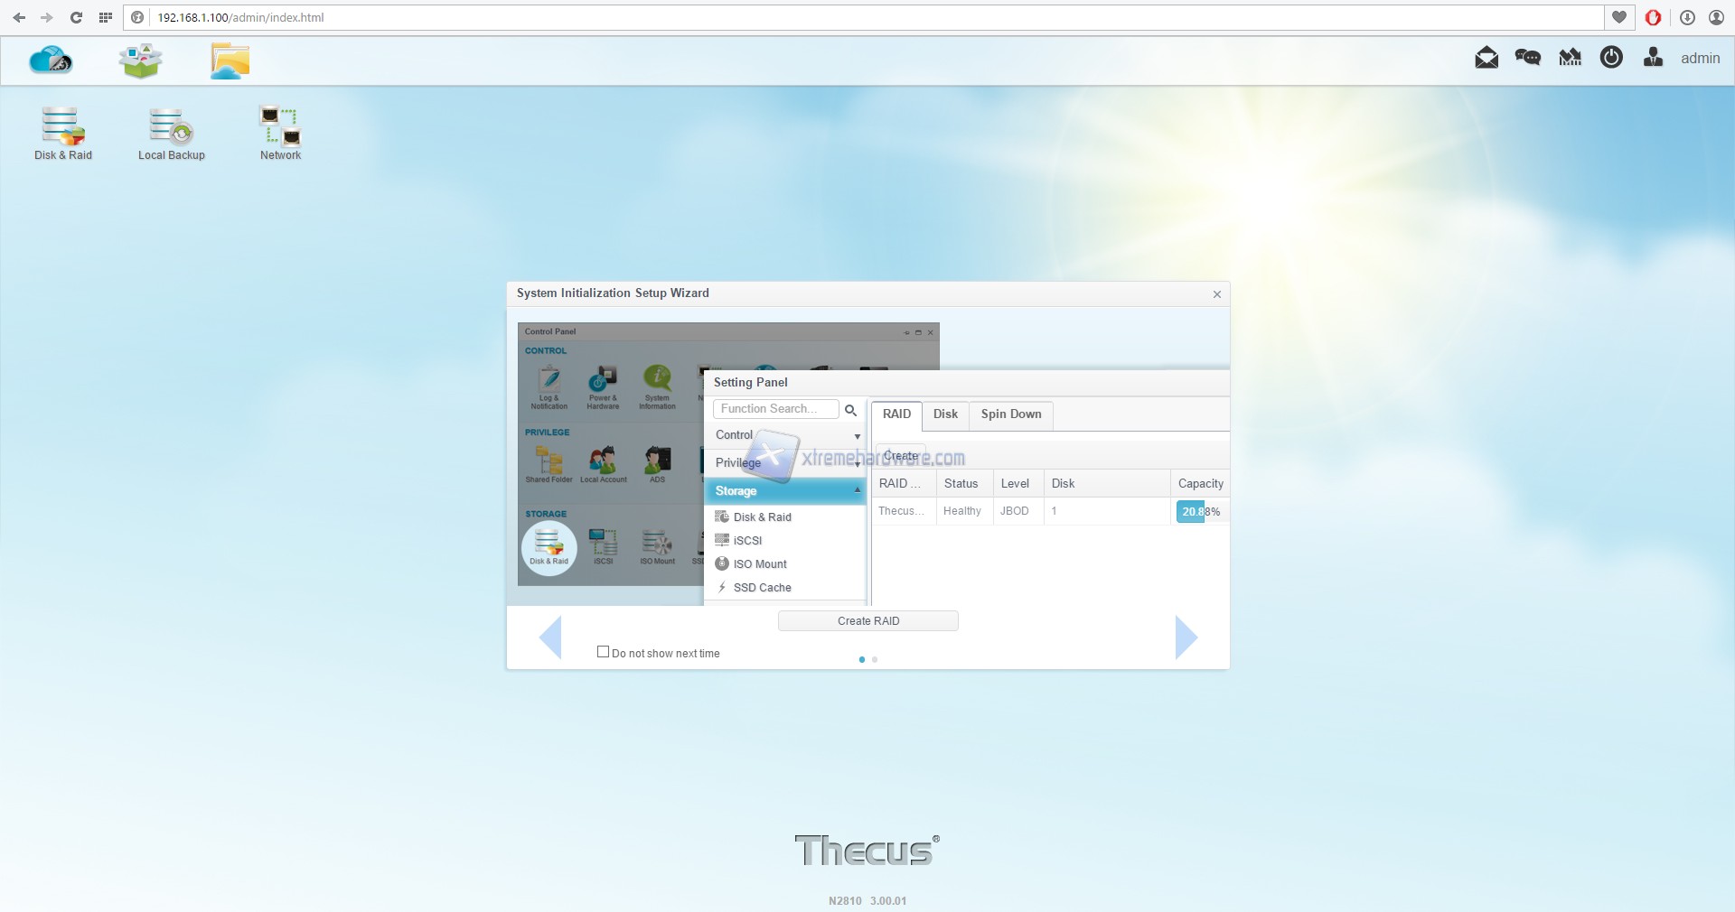Reload the page with browser refresh
1735x912 pixels.
pyautogui.click(x=76, y=17)
